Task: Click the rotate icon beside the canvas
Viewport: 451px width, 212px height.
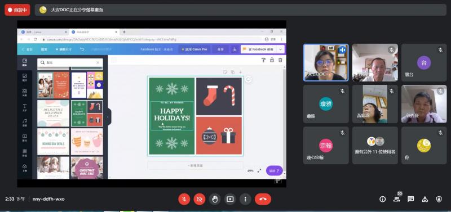Action: click(x=249, y=79)
